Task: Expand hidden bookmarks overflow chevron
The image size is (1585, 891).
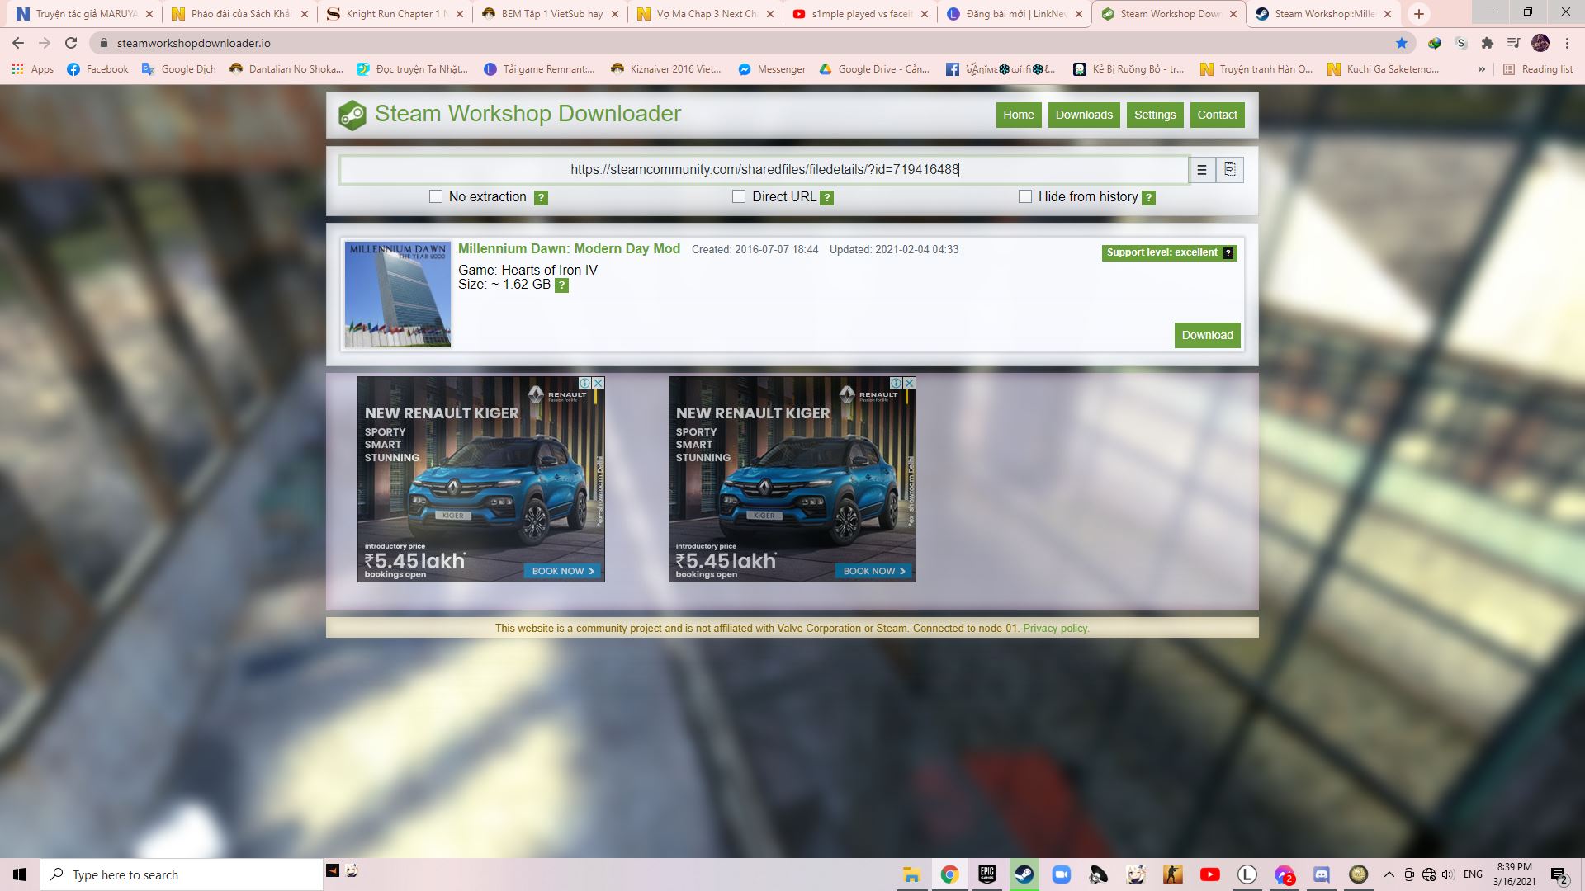Action: click(1481, 69)
